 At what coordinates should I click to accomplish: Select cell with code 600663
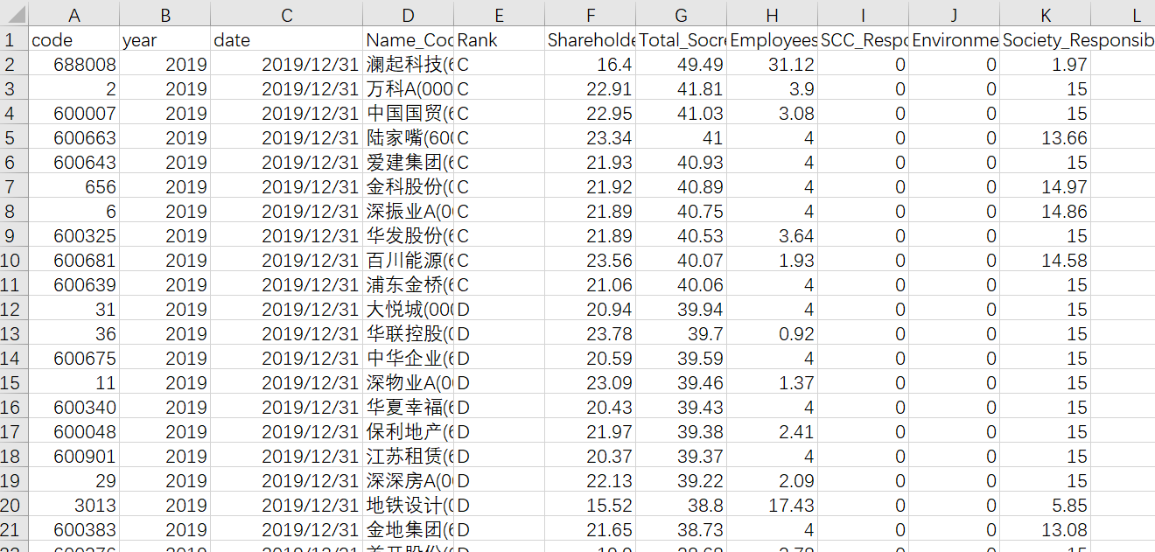coord(73,137)
